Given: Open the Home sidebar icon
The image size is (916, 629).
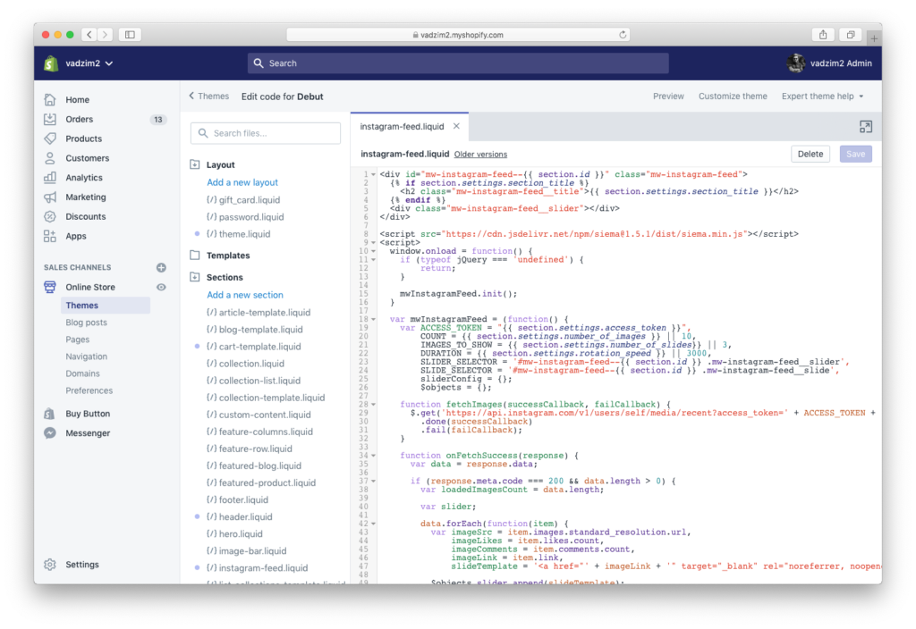Looking at the screenshot, I should [50, 100].
